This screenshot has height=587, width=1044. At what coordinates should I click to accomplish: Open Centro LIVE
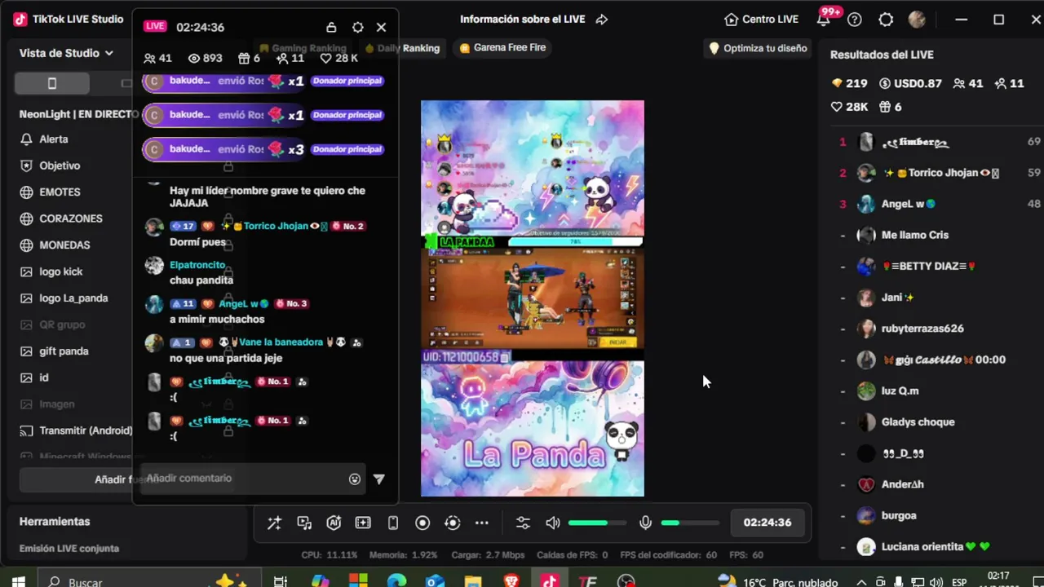click(x=761, y=20)
